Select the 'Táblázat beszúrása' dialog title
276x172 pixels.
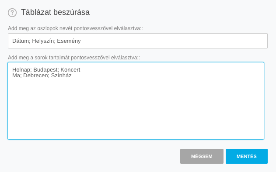[x=55, y=12]
